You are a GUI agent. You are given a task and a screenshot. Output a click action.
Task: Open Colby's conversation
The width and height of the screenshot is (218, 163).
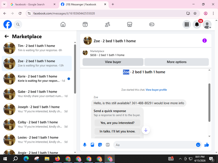point(37,124)
